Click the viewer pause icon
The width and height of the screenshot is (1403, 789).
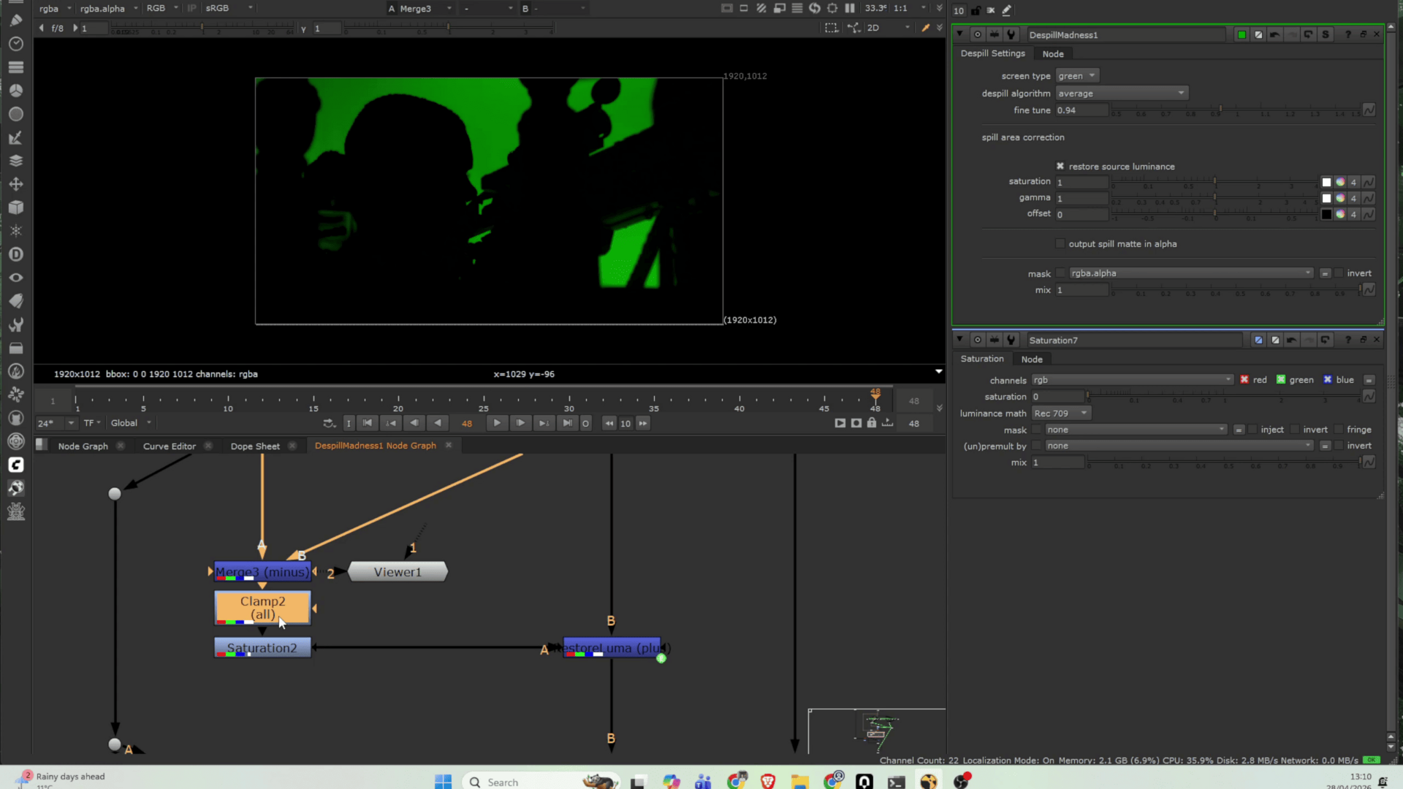click(x=850, y=8)
